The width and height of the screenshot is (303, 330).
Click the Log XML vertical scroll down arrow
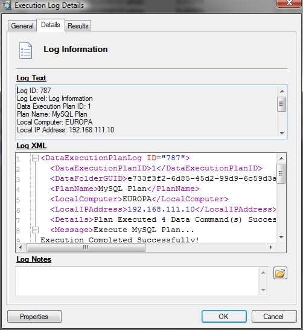[x=281, y=237]
